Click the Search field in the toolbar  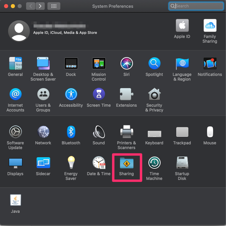(196, 6)
